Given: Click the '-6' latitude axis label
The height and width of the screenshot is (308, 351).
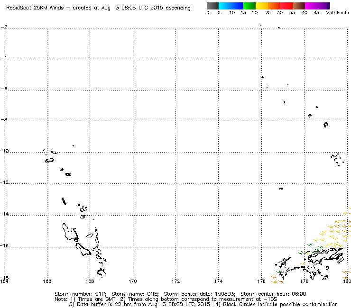Looking at the screenshot, I should [4, 89].
